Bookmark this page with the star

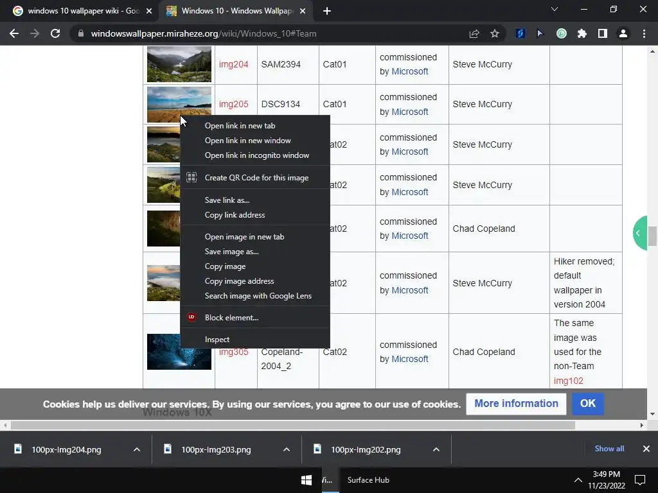tap(495, 33)
